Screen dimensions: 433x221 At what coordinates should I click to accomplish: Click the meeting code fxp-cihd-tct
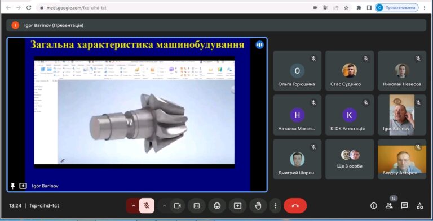[44, 206]
